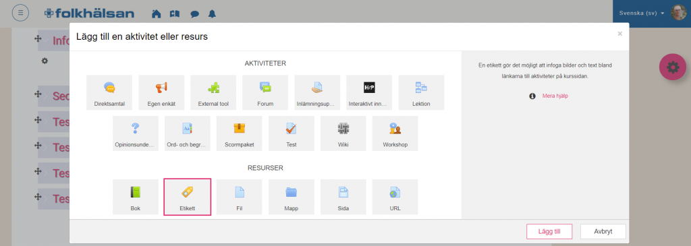Open the map icon in header
Screen dimensions: 691x246
175,13
